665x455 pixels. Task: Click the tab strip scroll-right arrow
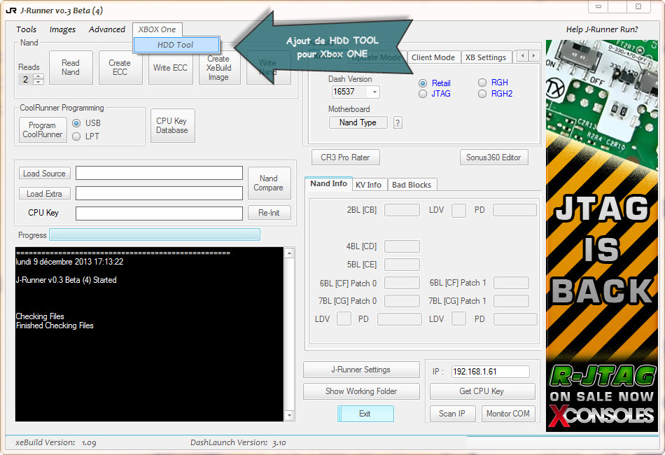[x=534, y=55]
